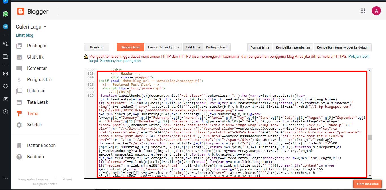Open the Privasi footer link
The image size is (386, 190).
(67, 179)
